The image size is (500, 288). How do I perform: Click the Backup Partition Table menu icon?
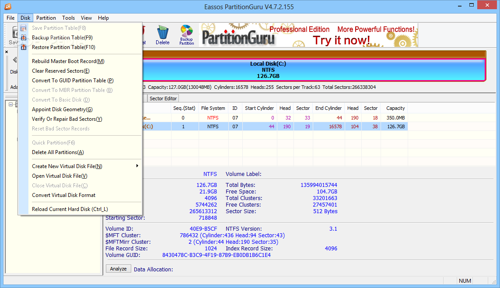pyautogui.click(x=24, y=38)
